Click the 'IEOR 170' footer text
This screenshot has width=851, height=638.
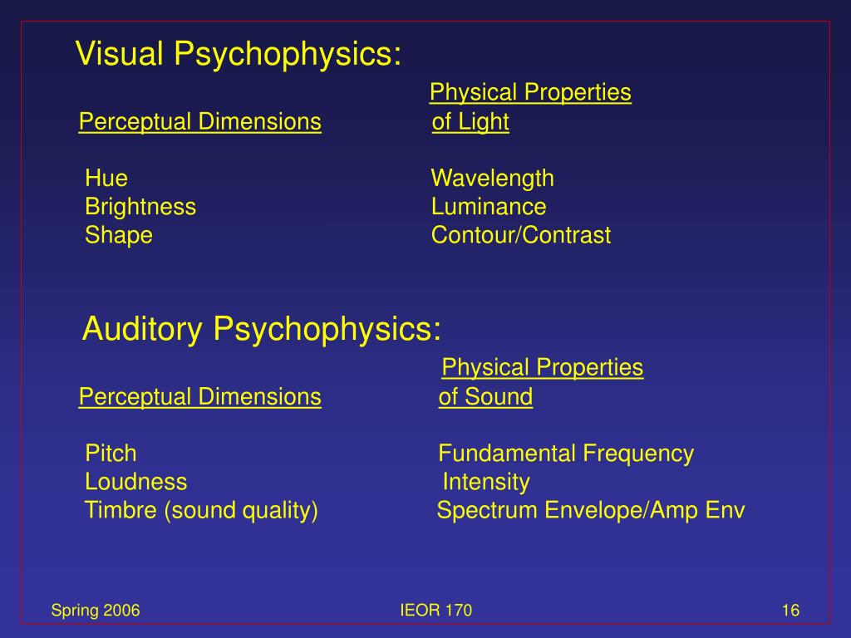click(435, 611)
